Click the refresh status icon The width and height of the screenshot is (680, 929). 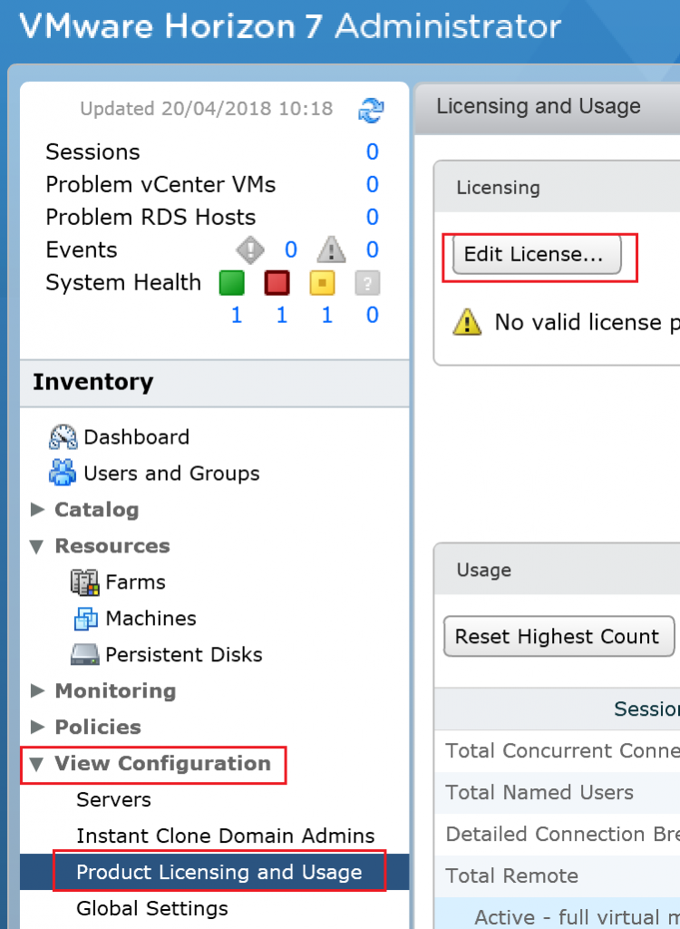coord(370,108)
